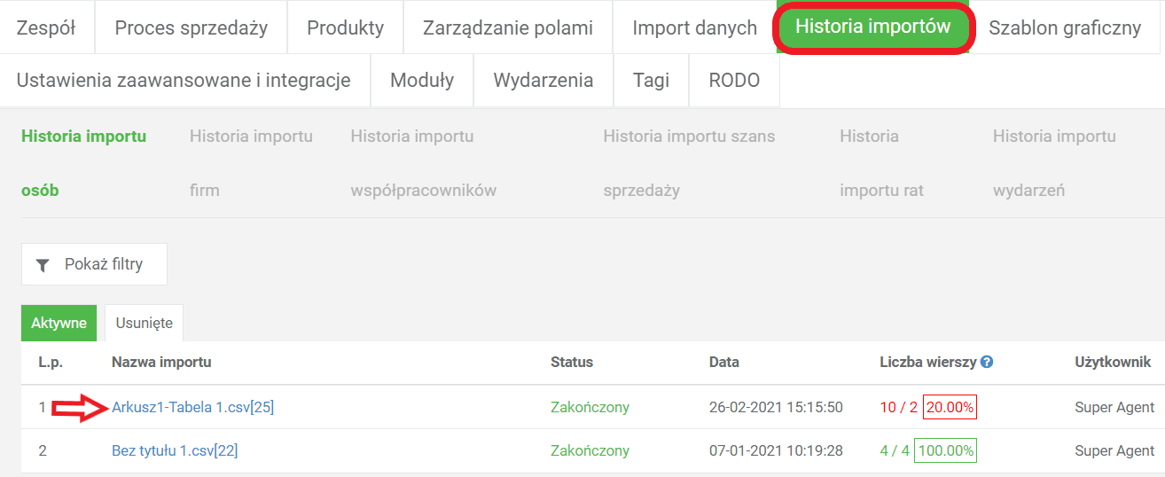Open Ustawienia zaawansowane i integracje tab
The height and width of the screenshot is (477, 1165).
click(184, 81)
